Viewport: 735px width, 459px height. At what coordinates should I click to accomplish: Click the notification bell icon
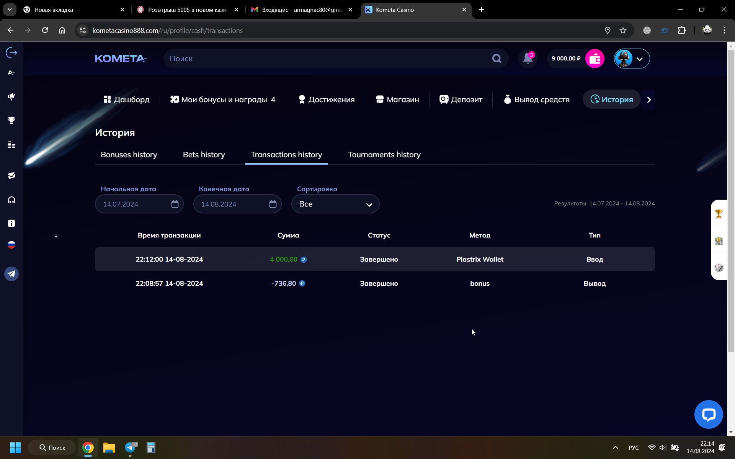click(528, 59)
